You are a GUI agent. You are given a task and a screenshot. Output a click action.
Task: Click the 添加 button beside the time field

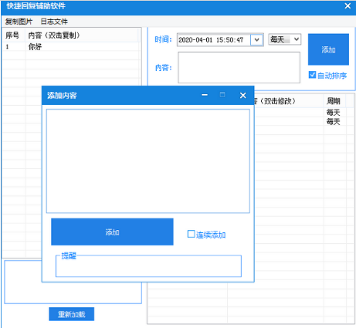(x=328, y=49)
